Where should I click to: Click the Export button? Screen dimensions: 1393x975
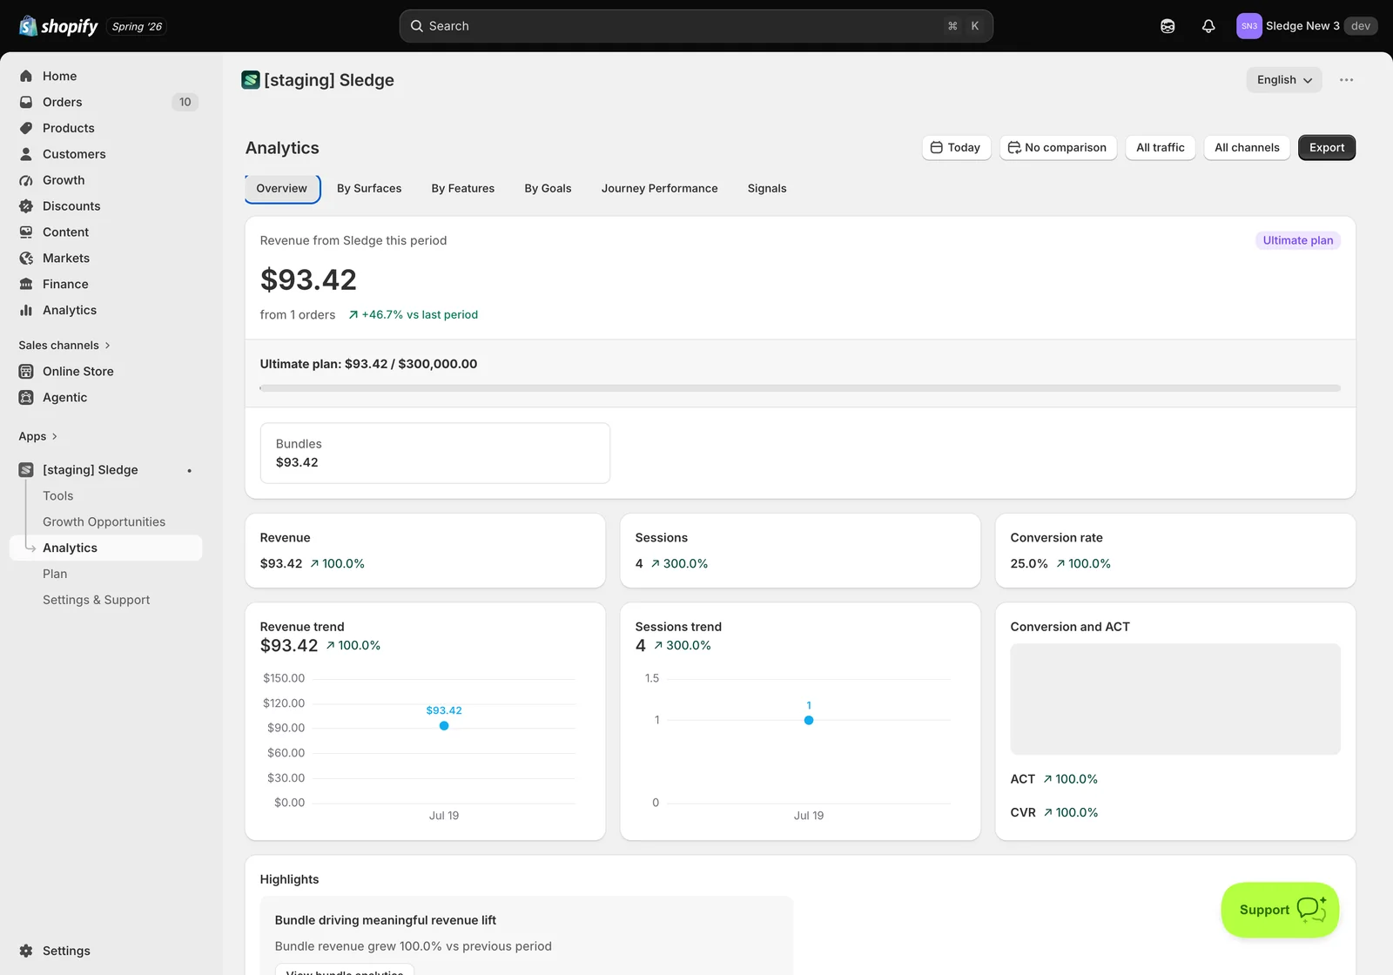tap(1327, 148)
